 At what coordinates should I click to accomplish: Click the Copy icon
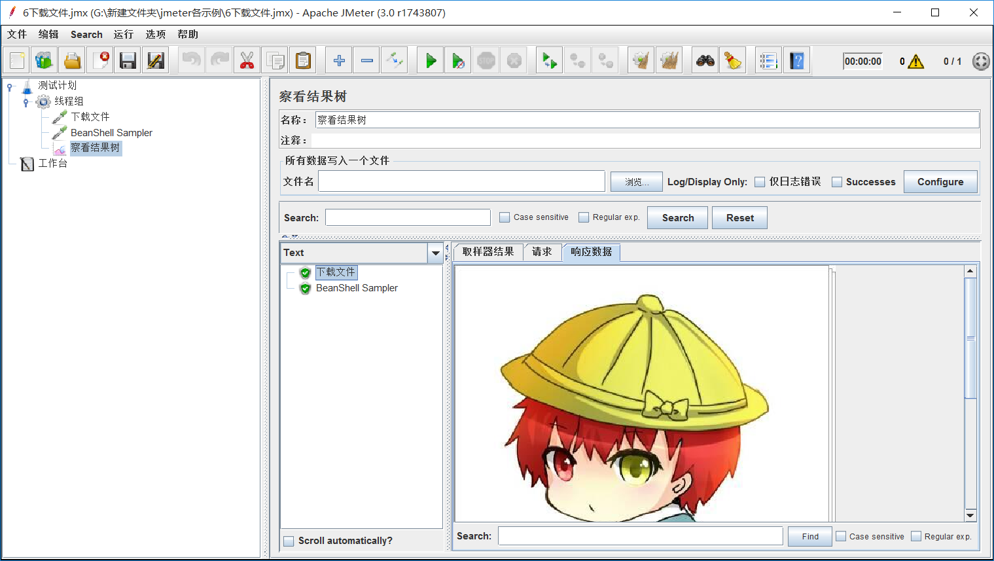click(275, 61)
